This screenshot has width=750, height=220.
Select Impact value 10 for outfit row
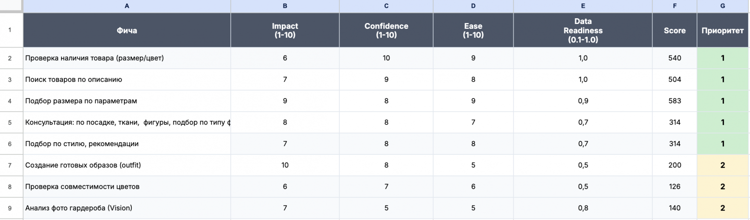tap(285, 165)
